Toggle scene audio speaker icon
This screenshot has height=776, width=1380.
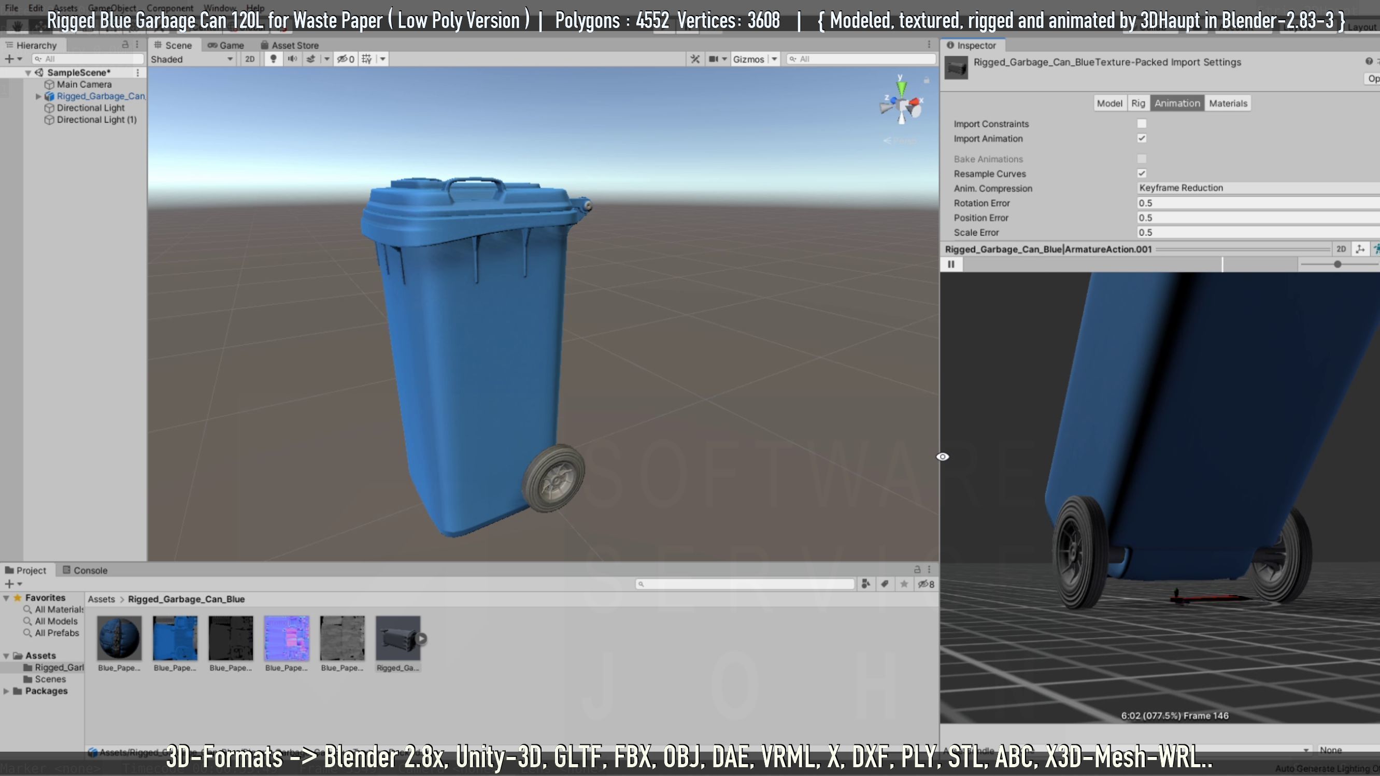pyautogui.click(x=292, y=59)
